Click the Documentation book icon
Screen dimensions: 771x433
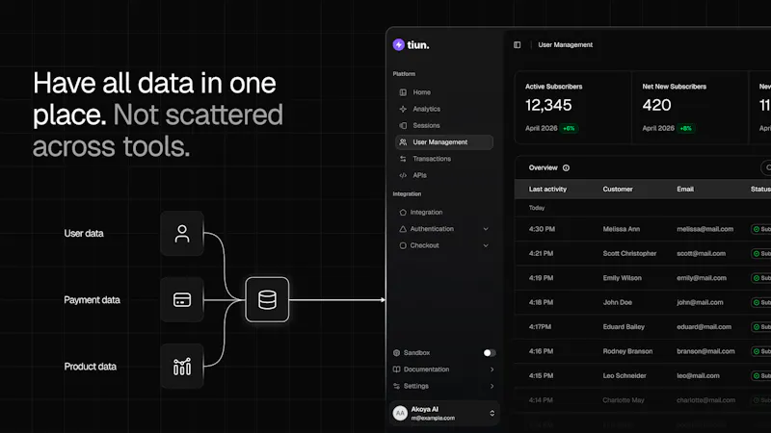point(397,369)
